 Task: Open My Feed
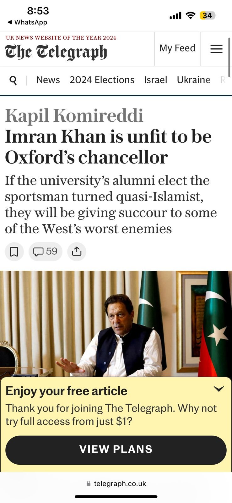point(177,48)
